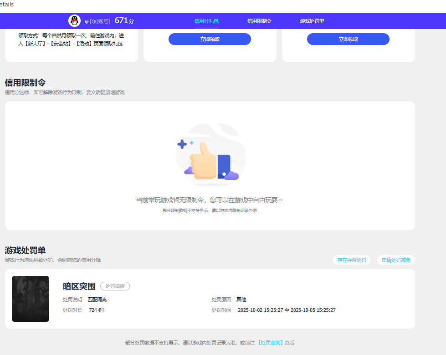446x355 pixels.
Task: Click the 存在异常处罚 button
Action: [x=352, y=260]
